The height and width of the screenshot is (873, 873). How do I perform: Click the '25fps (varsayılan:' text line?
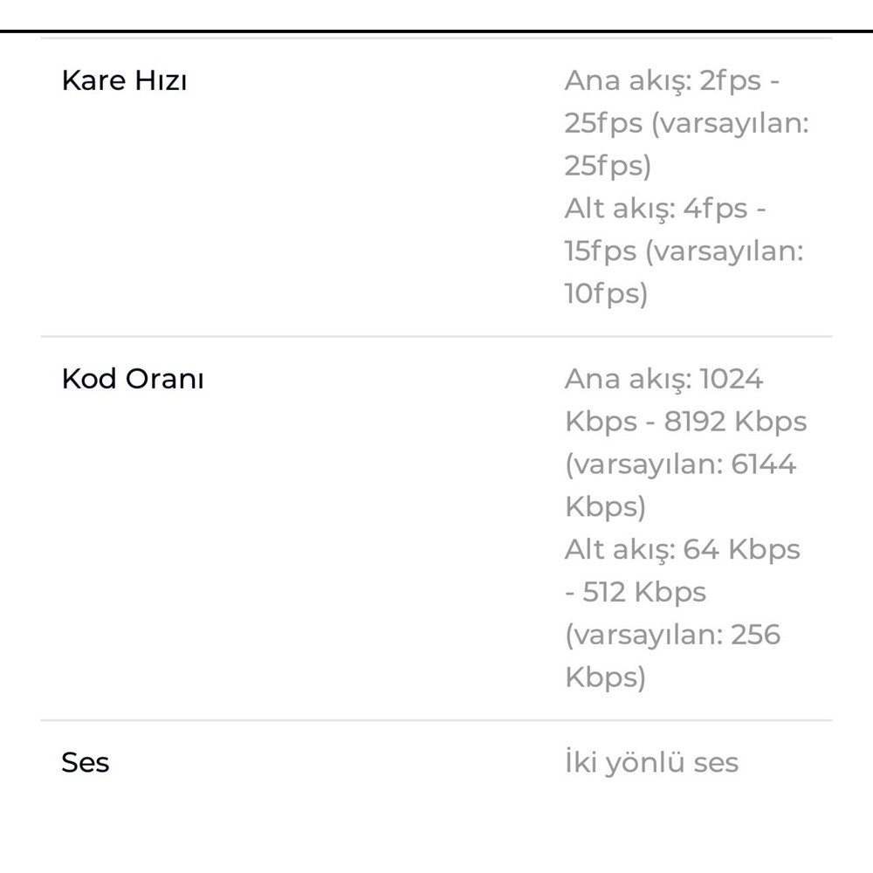click(x=686, y=123)
